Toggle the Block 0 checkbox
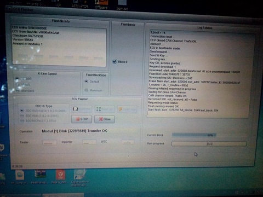 pos(115,62)
